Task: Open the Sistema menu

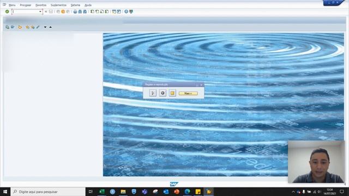Action: tap(75, 5)
